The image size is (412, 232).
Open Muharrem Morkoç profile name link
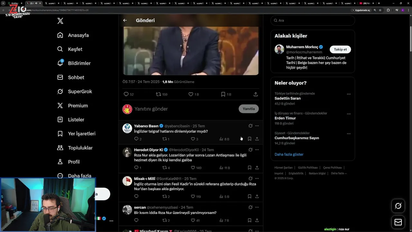[302, 47]
